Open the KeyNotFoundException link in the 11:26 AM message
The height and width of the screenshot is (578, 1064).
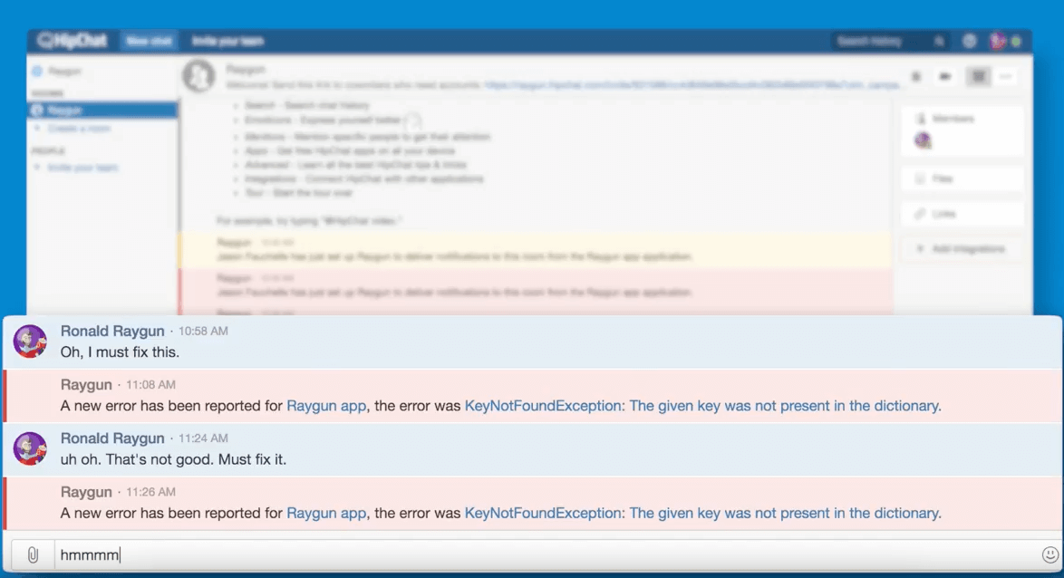pos(703,513)
